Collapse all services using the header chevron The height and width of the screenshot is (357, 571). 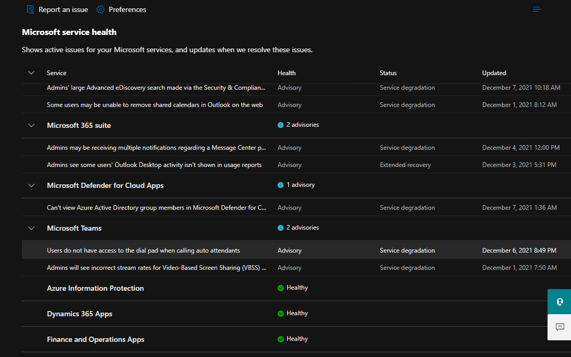pos(31,73)
